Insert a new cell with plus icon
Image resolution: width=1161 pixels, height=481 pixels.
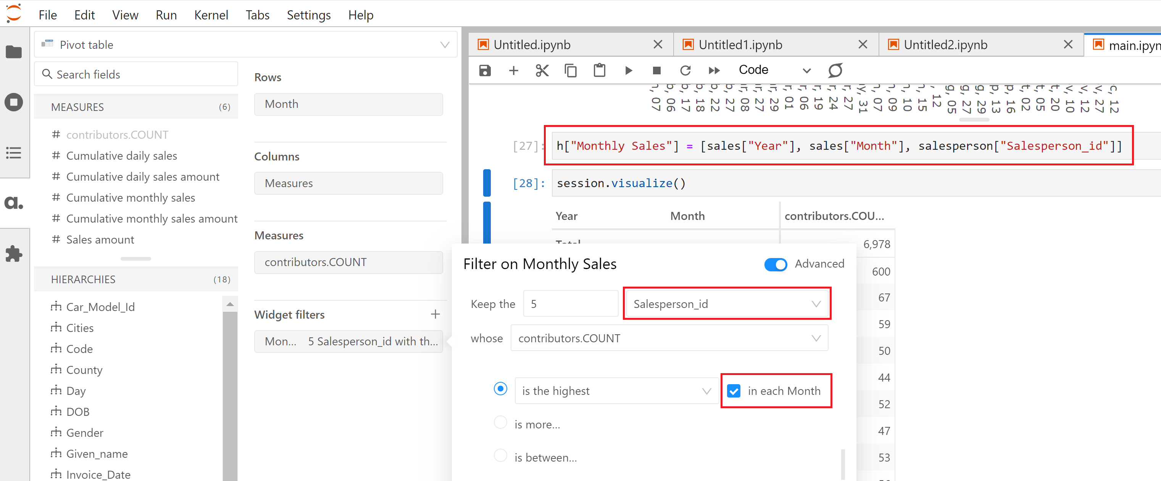pyautogui.click(x=513, y=70)
